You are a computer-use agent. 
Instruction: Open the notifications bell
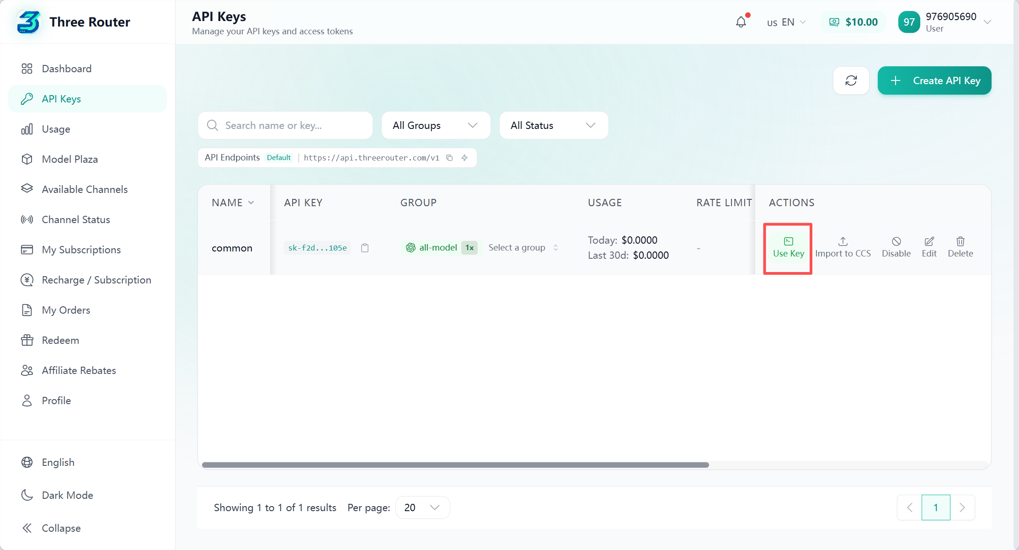[741, 22]
